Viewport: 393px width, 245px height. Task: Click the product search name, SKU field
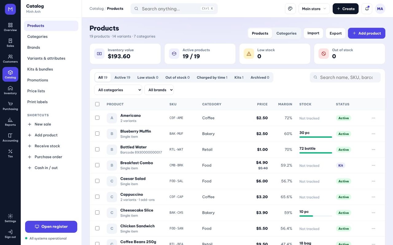pos(345,77)
